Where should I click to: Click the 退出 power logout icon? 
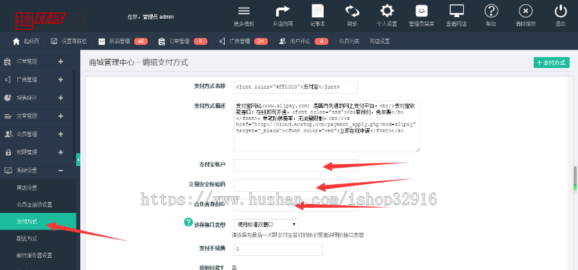tap(561, 12)
